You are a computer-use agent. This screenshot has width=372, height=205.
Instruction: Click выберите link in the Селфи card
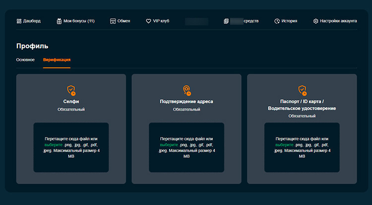point(54,144)
